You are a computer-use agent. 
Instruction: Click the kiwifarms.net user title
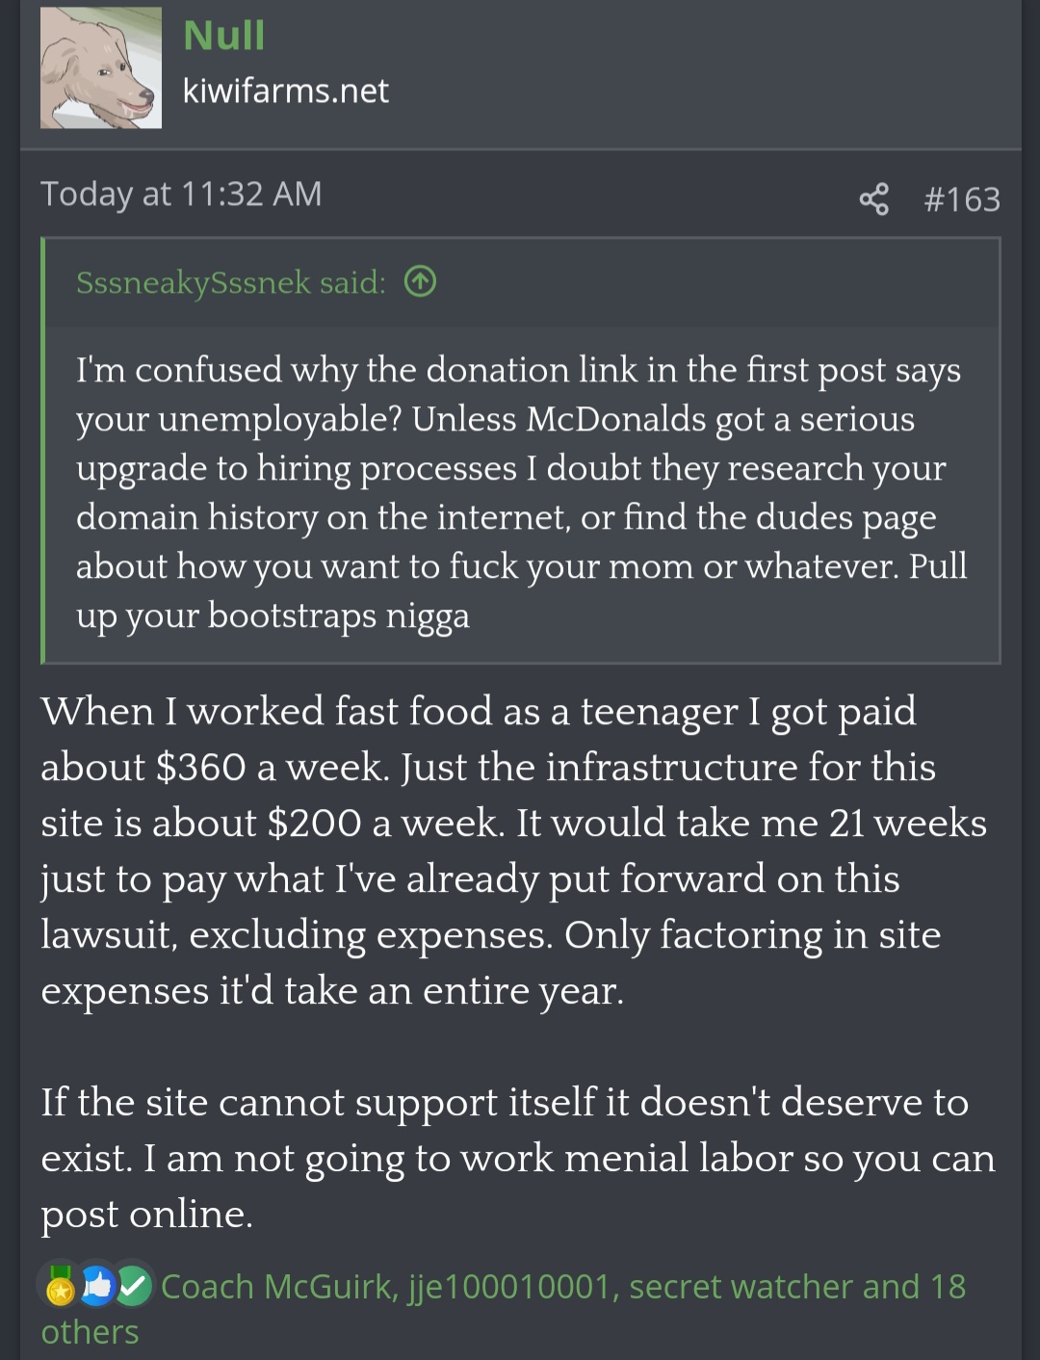285,91
